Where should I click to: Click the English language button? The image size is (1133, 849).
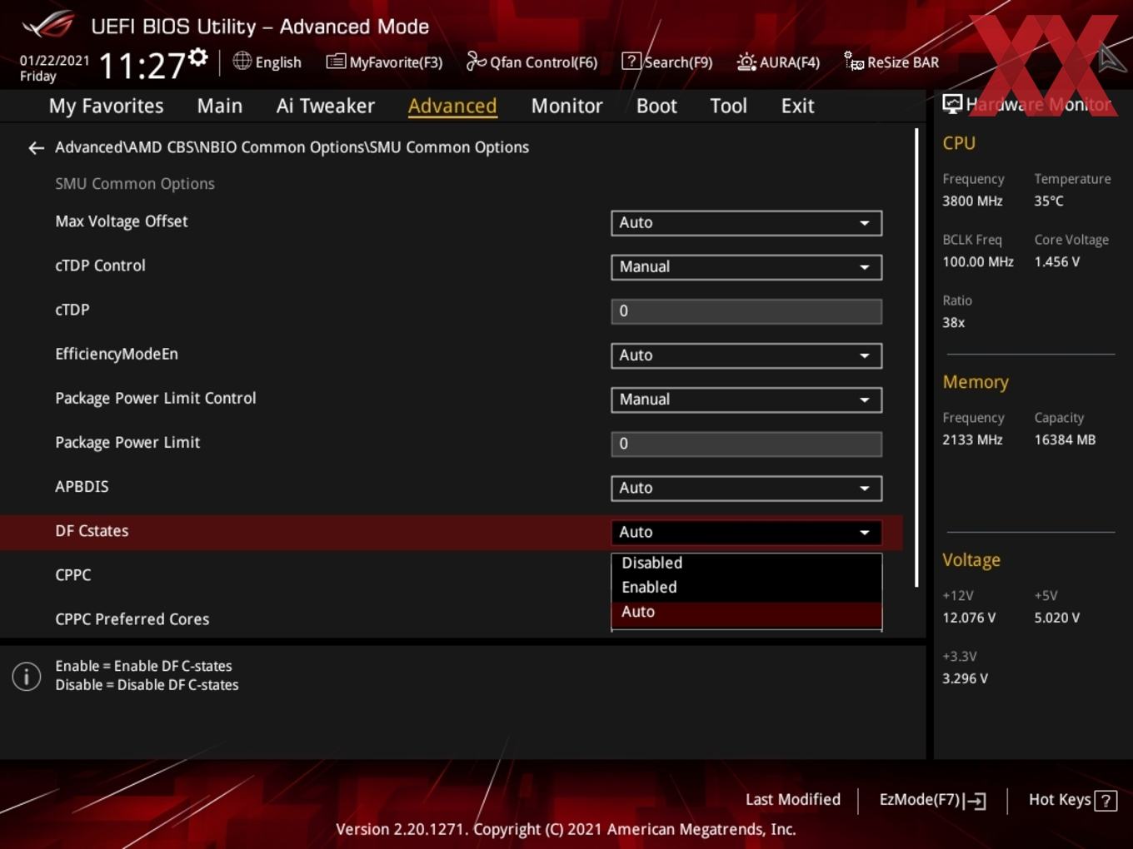[x=267, y=62]
